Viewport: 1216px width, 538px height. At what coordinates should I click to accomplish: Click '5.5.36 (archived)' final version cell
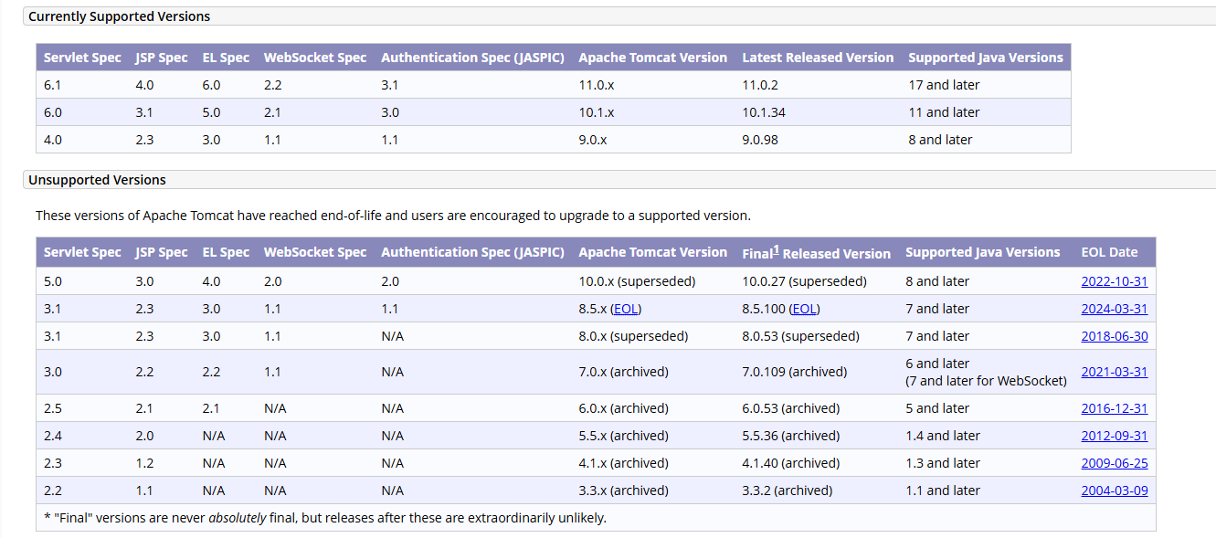pos(790,436)
